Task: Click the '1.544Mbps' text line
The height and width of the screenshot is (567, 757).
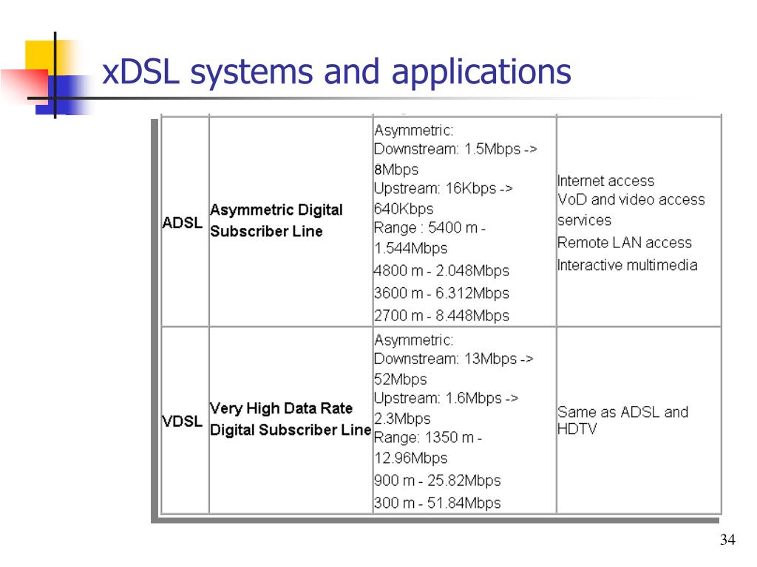Action: click(x=411, y=248)
